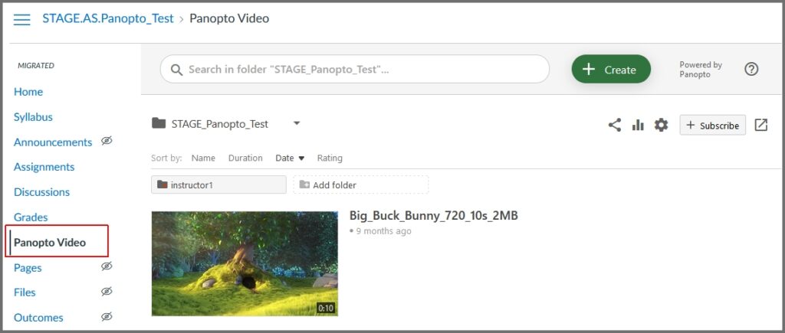
Task: Open Grades in course navigation
Action: [31, 217]
